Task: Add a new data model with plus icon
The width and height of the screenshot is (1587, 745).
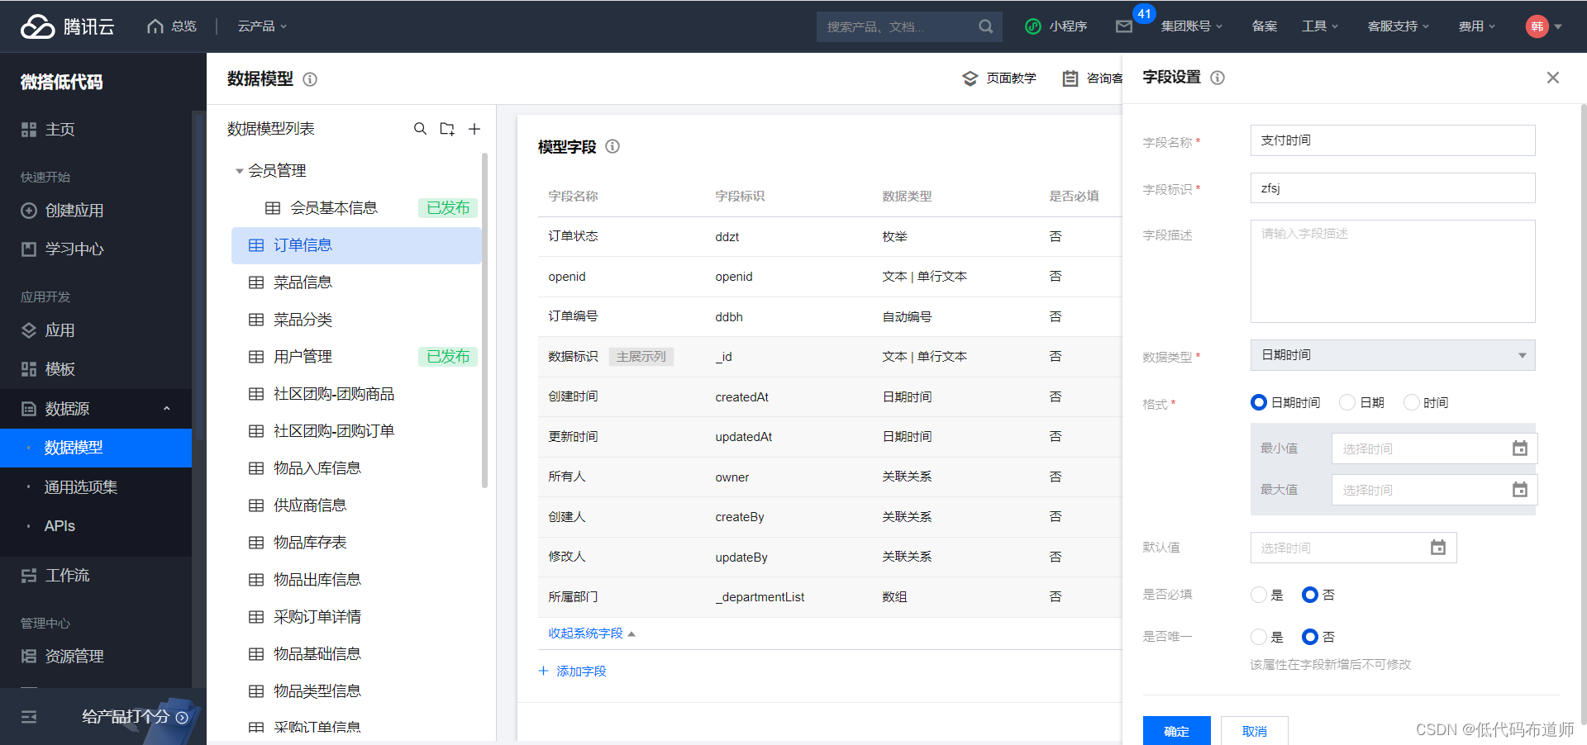Action: pyautogui.click(x=474, y=129)
